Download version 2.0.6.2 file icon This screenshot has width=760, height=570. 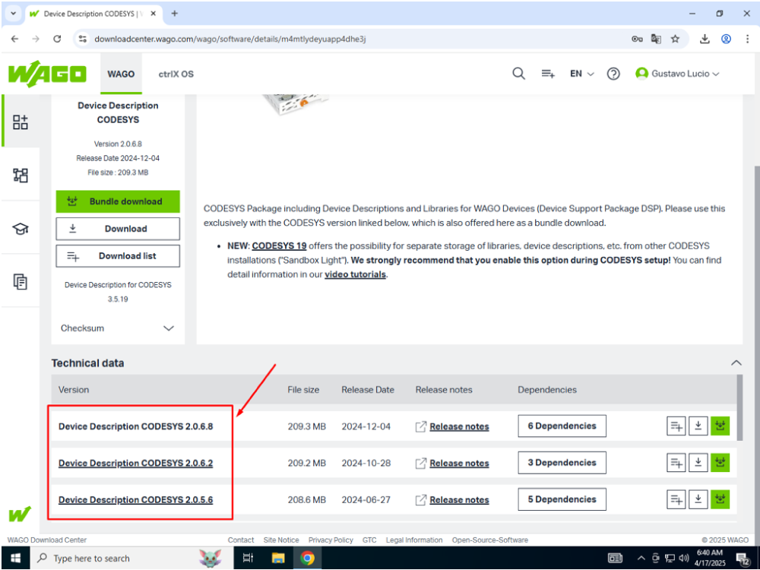(698, 463)
